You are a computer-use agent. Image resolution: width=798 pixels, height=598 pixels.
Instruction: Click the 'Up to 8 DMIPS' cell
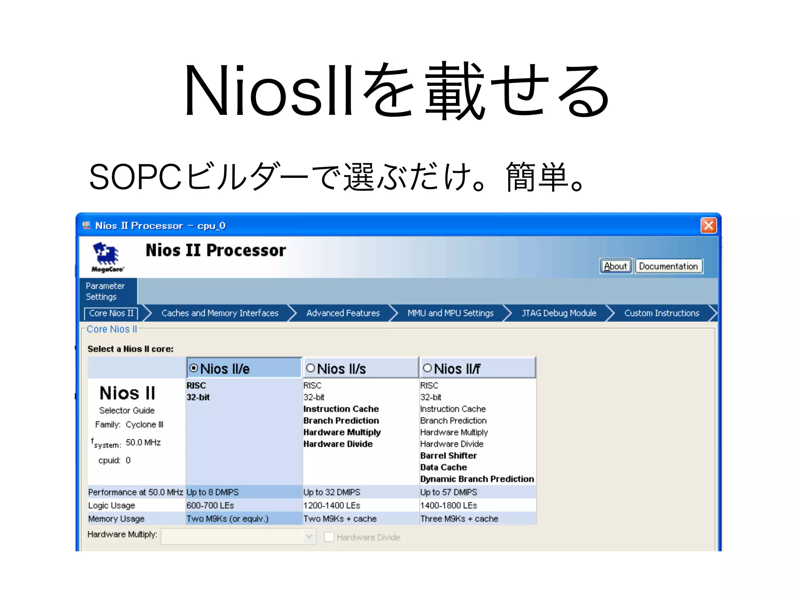pyautogui.click(x=244, y=492)
